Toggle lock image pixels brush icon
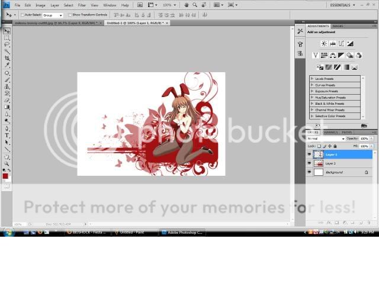Viewport: 379px width, 287px height. pos(325,146)
